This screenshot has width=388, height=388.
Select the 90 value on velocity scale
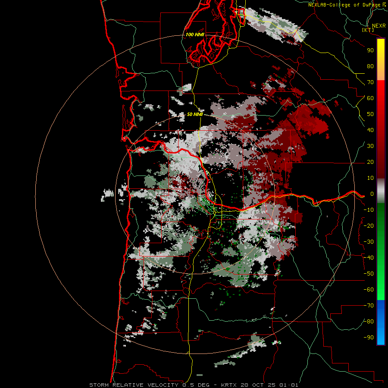click(370, 50)
